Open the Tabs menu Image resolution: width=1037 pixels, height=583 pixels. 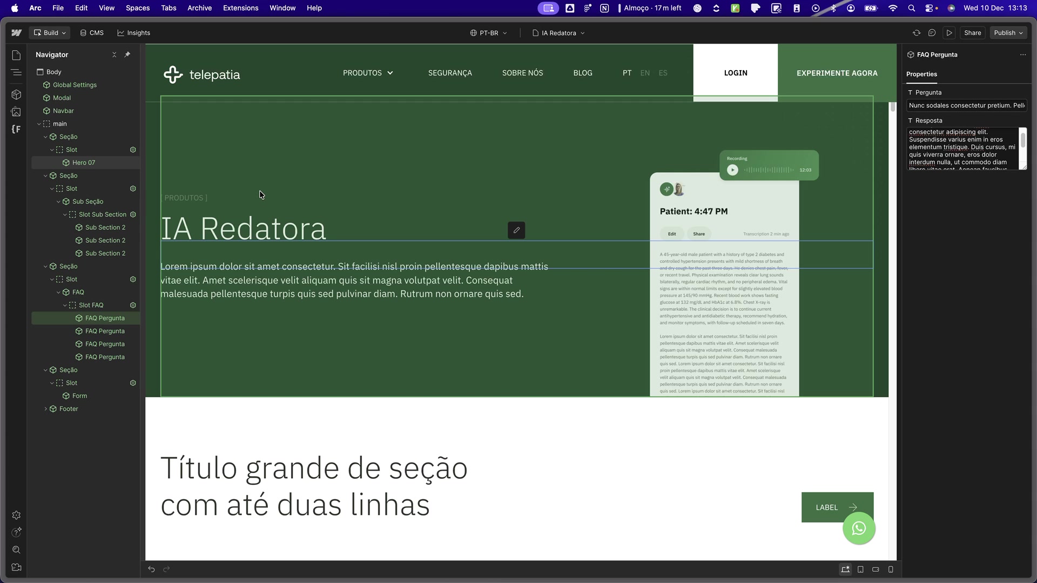click(x=169, y=8)
